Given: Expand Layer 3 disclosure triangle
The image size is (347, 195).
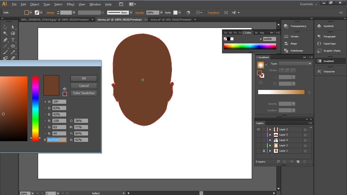Looking at the screenshot, I should pyautogui.click(x=270, y=145).
